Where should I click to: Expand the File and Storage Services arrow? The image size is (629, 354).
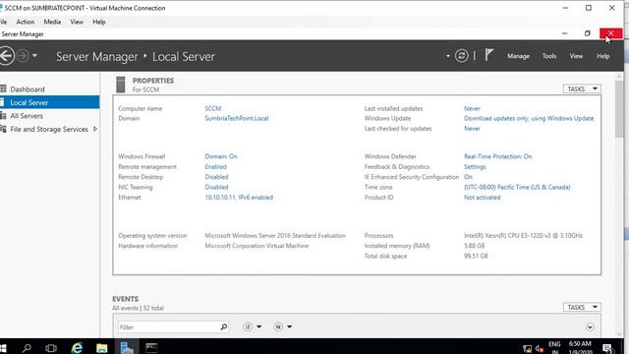95,129
